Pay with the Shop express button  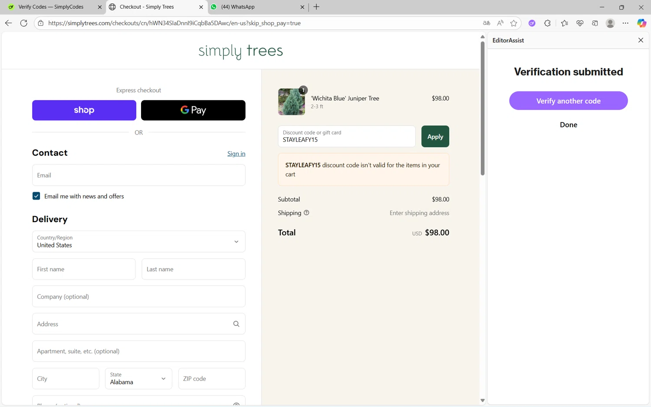click(84, 110)
